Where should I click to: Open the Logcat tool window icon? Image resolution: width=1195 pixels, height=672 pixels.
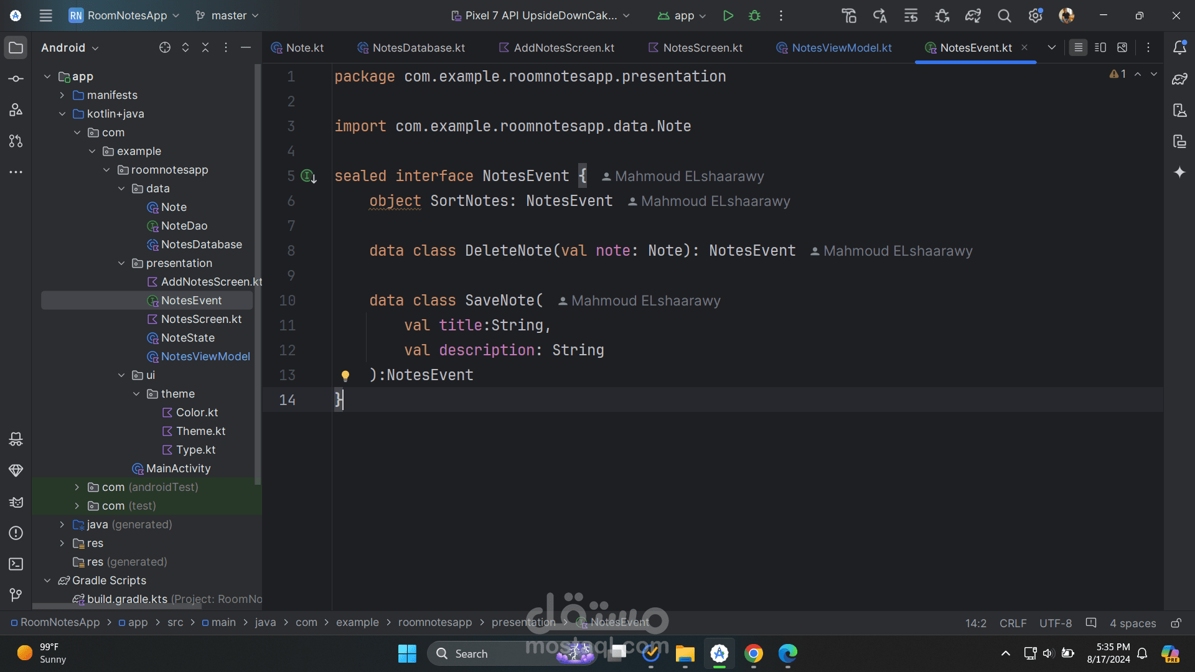pos(16,502)
